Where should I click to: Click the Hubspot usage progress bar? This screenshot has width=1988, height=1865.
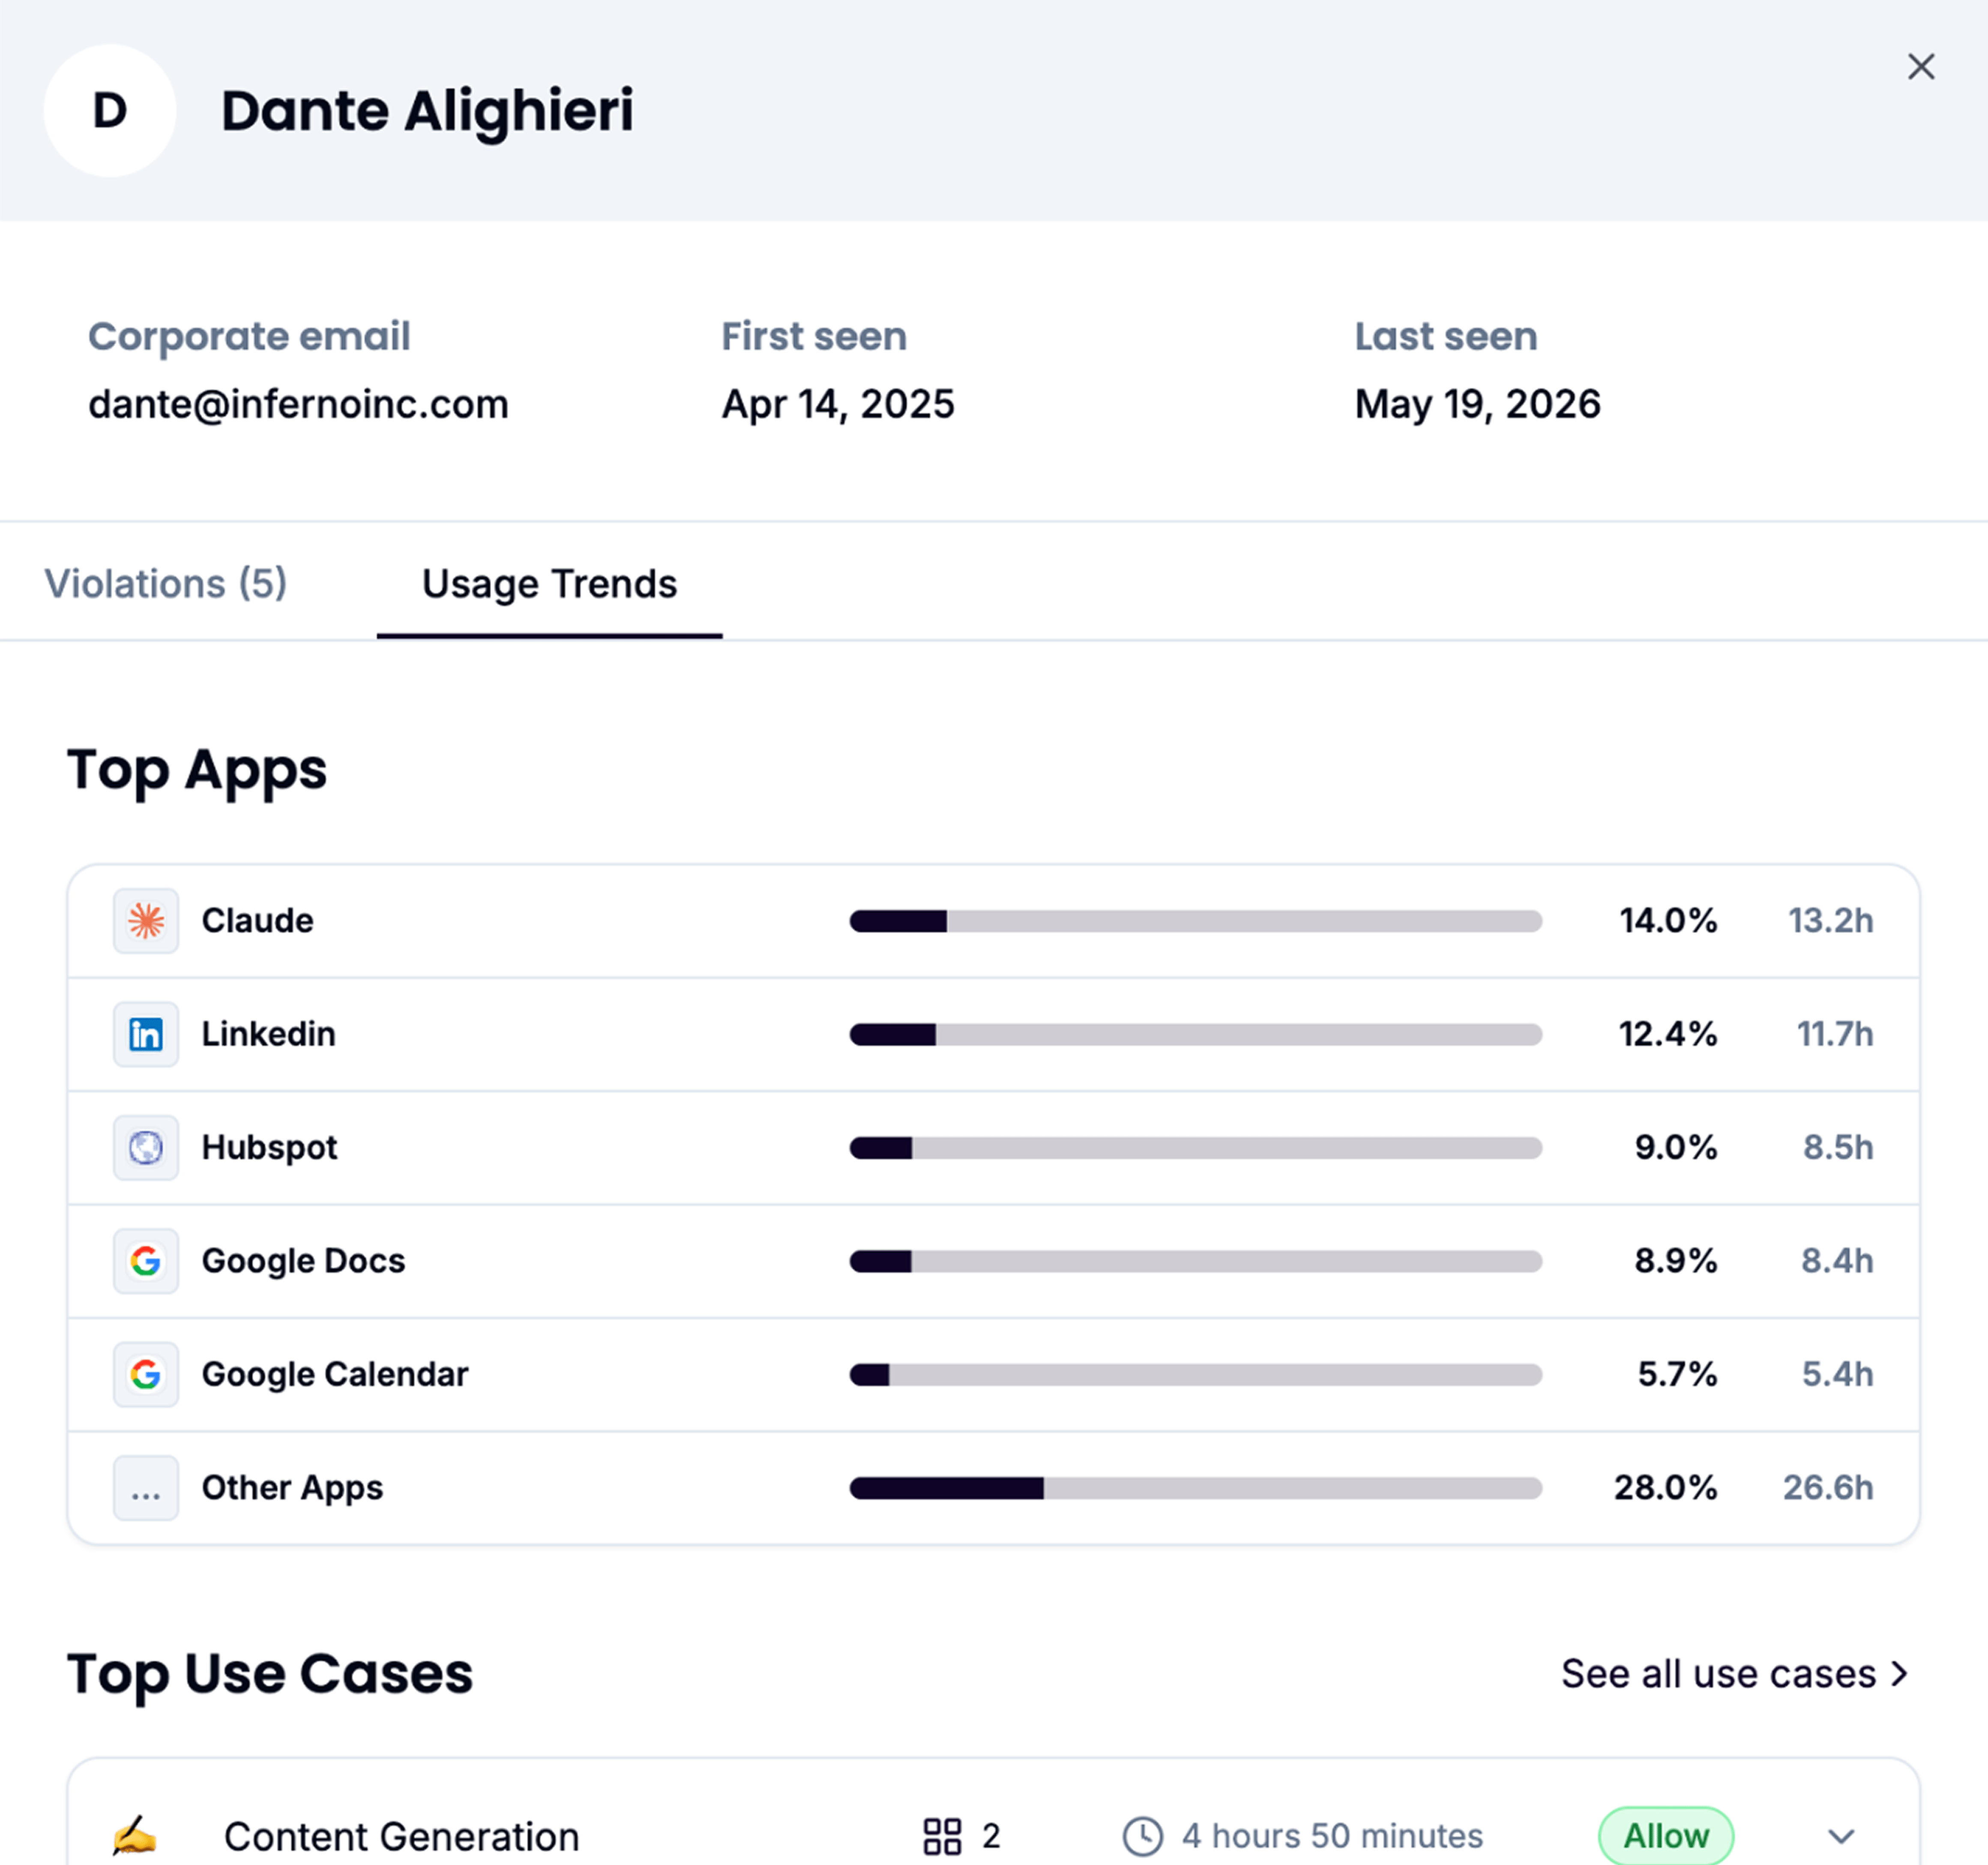click(x=1195, y=1148)
